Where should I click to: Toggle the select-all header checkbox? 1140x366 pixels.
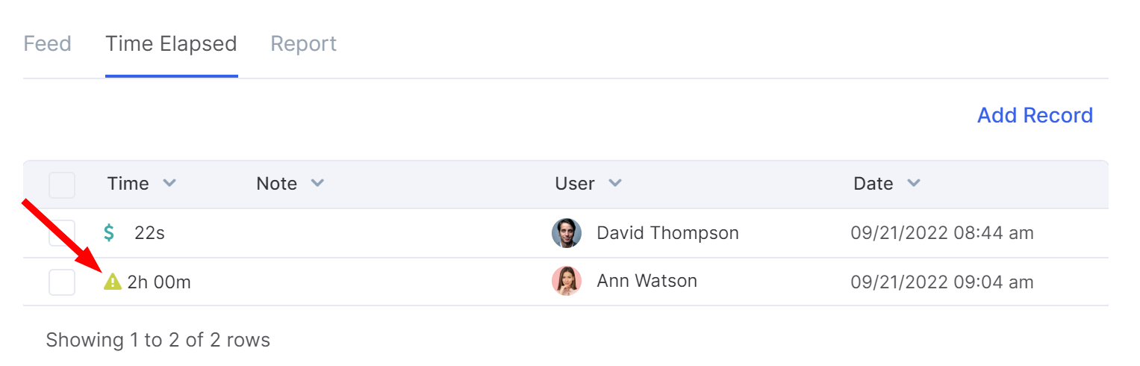coord(62,184)
